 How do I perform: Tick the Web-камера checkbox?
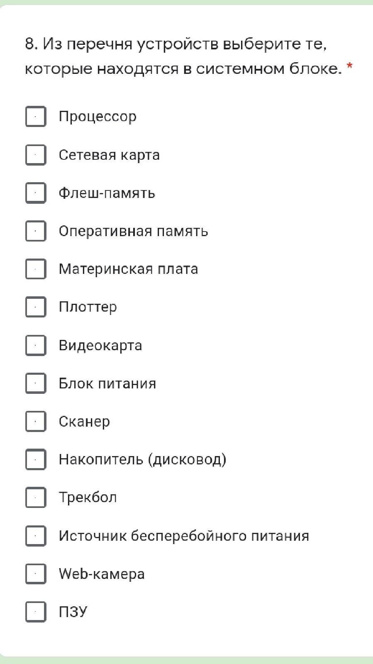tap(36, 574)
